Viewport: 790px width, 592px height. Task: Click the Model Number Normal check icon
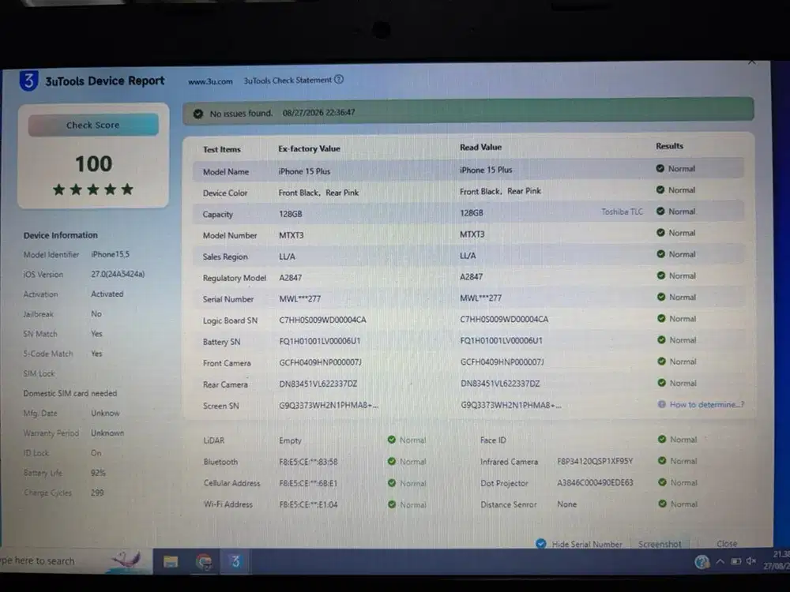tap(660, 233)
